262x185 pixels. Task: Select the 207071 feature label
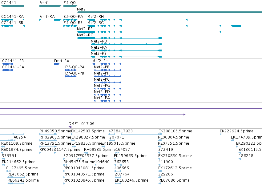pyautogui.click(x=117, y=137)
